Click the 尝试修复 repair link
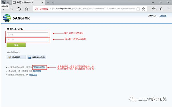Screen dimensions: 172x107 coord(37,71)
